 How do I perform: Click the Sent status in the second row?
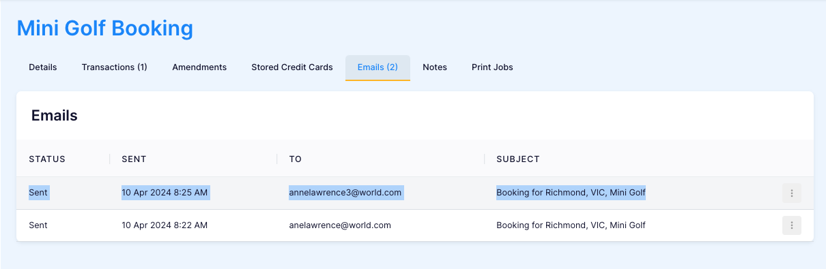(x=38, y=225)
